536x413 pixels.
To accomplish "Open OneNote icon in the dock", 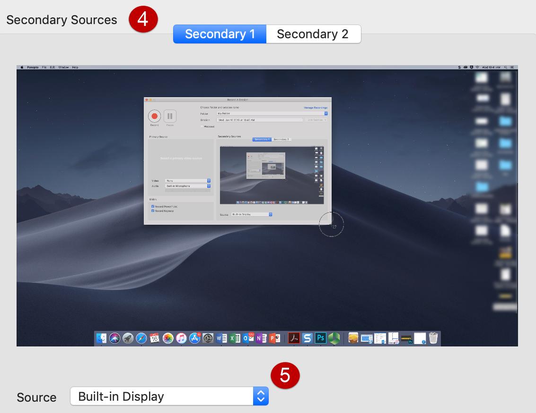I will [262, 338].
